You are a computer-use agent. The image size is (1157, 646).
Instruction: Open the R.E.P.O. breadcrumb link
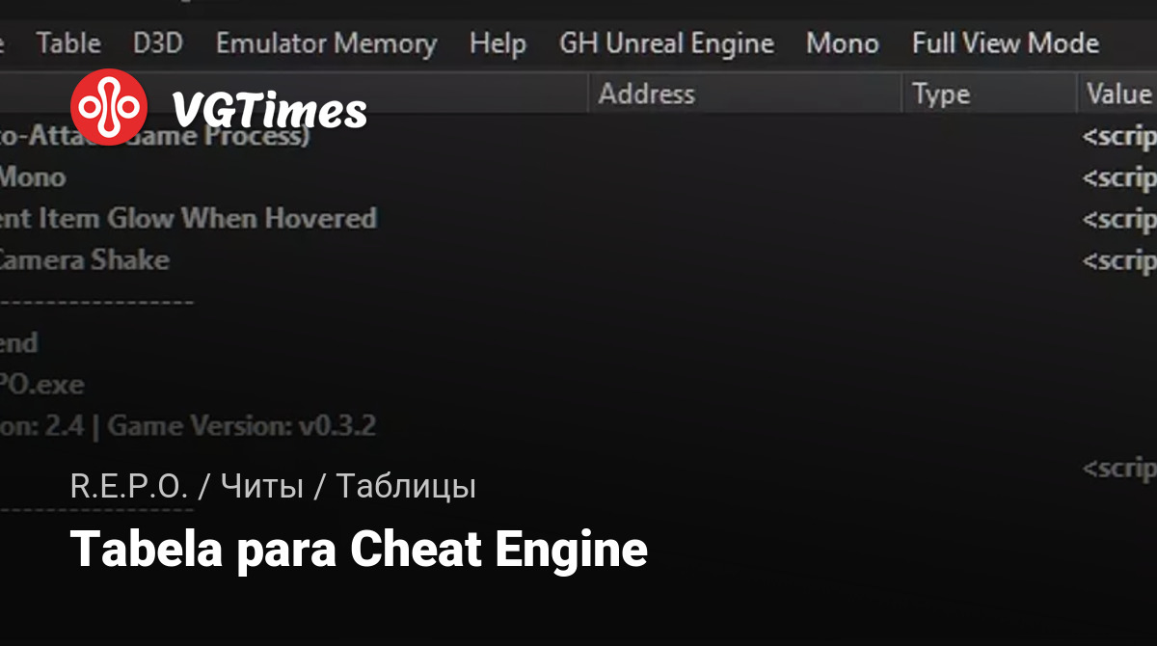coord(129,487)
